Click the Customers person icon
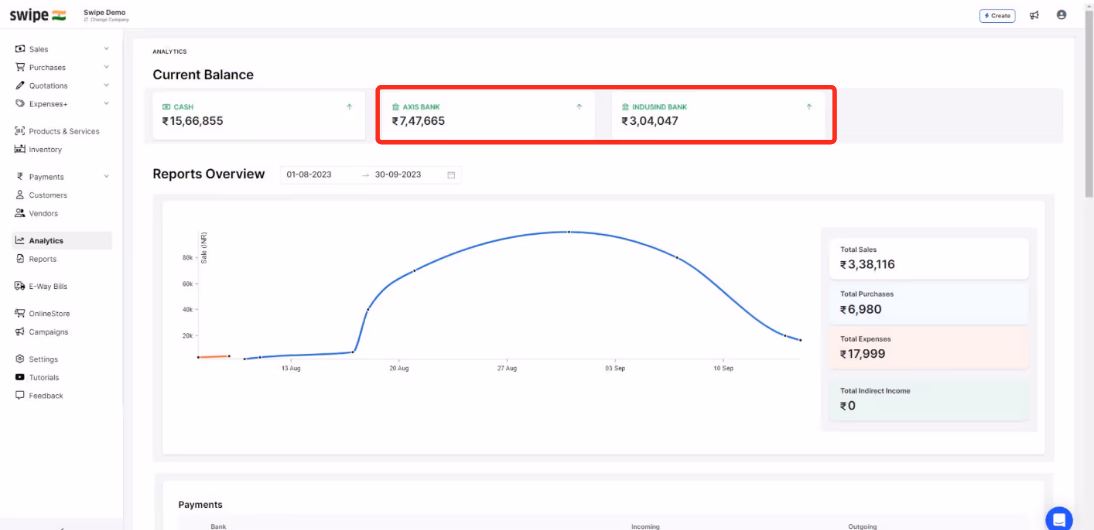This screenshot has width=1094, height=530. pyautogui.click(x=20, y=195)
